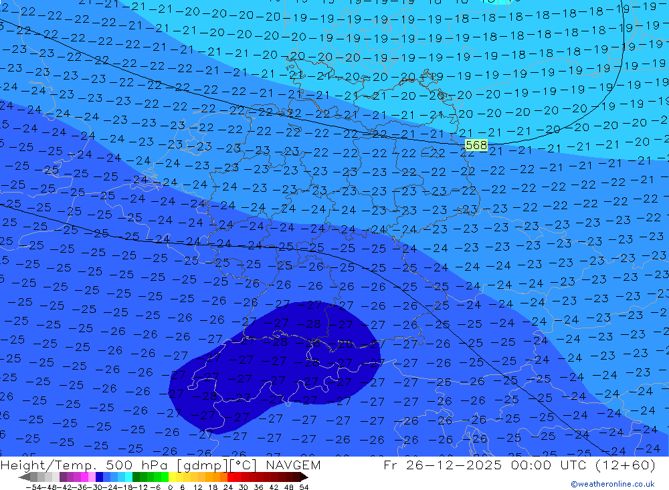Select the bright yellow 0 legend swatch
This screenshot has width=669, height=490.
point(173,477)
